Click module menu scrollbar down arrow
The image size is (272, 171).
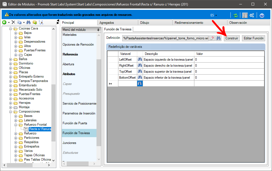click(99, 159)
